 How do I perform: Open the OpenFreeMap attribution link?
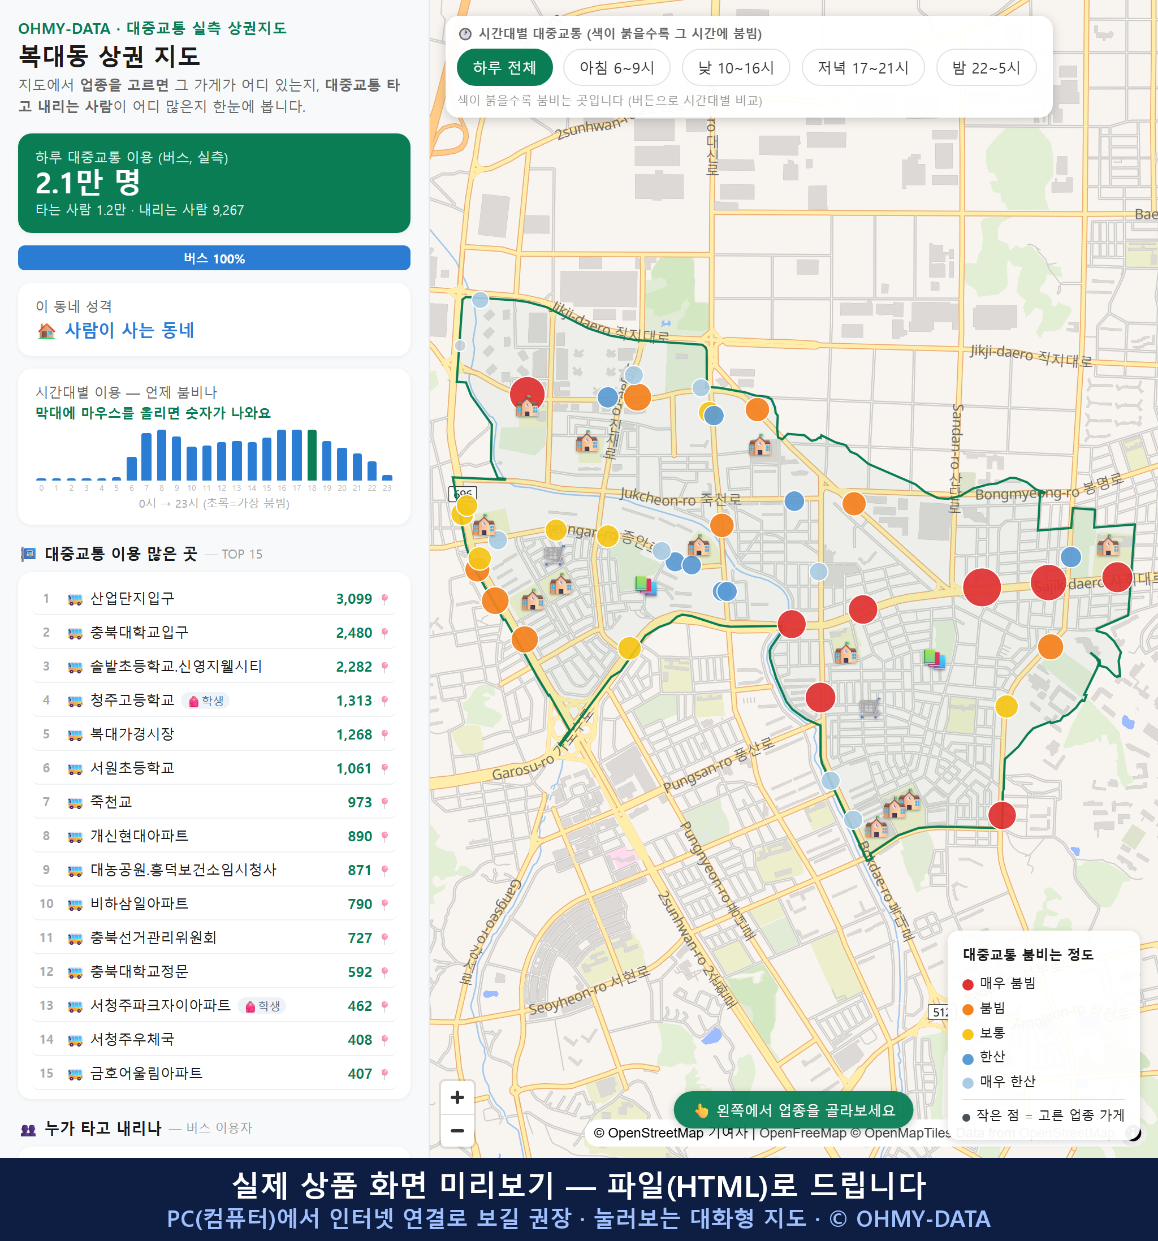[803, 1133]
